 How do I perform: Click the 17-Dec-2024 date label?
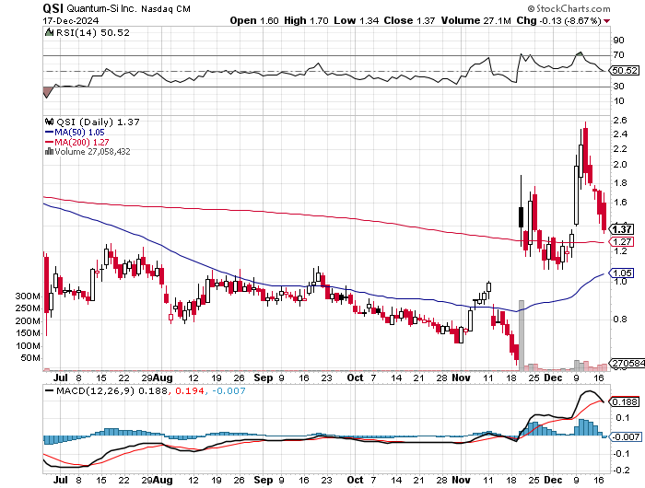tap(71, 20)
